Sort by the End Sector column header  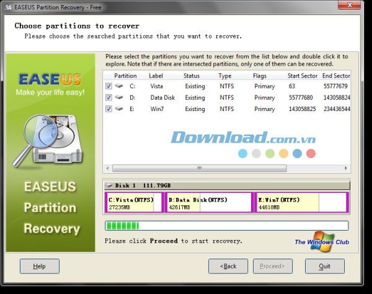coord(336,76)
